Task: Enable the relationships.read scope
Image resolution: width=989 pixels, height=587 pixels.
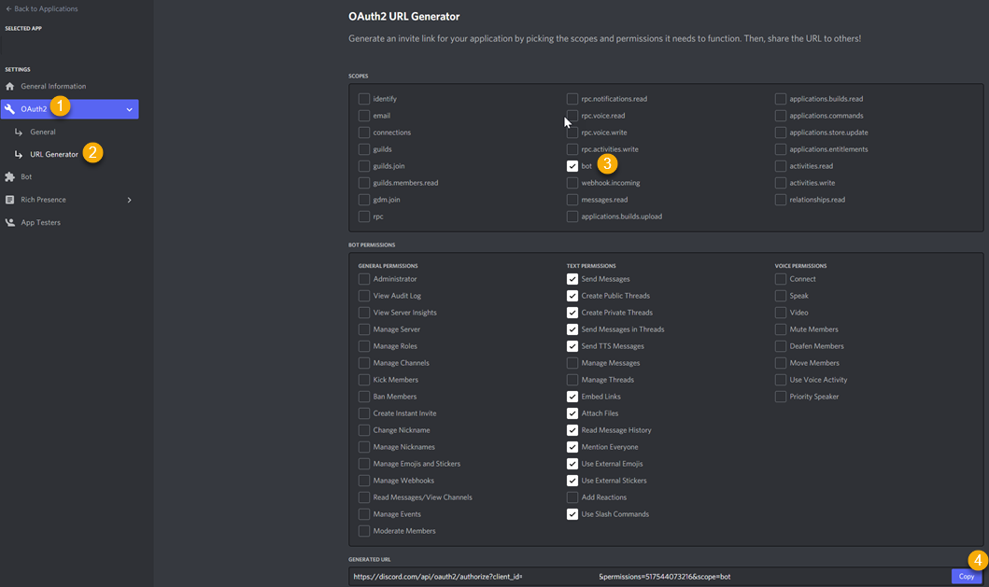Action: [780, 200]
